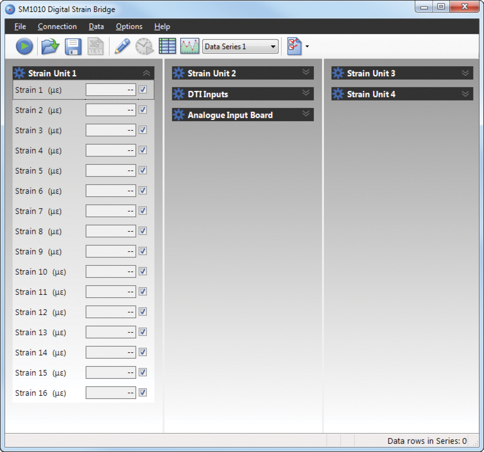Click the gear icon of Strain Unit 3

338,73
